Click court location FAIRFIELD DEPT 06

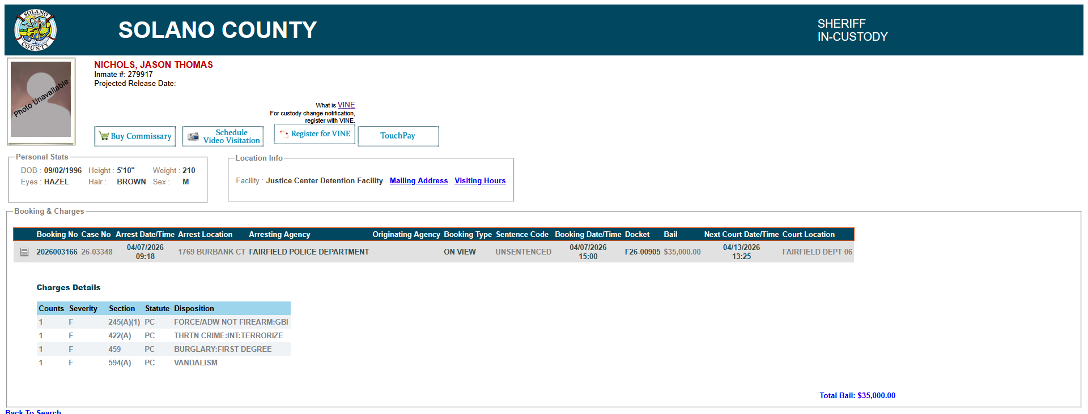817,252
